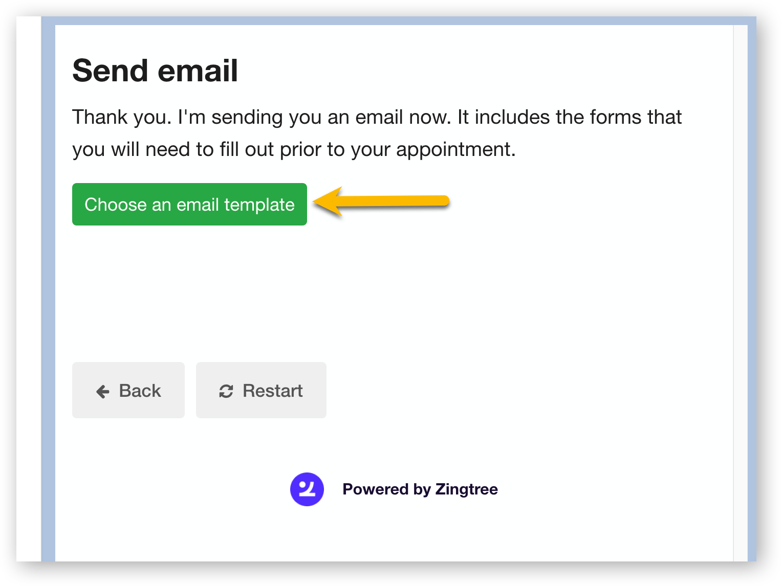The height and width of the screenshot is (586, 781).
Task: Go back using the Back button
Action: point(128,390)
